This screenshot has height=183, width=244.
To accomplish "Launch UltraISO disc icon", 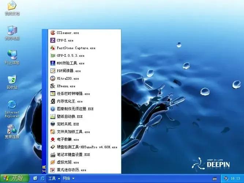I will 53,78.
